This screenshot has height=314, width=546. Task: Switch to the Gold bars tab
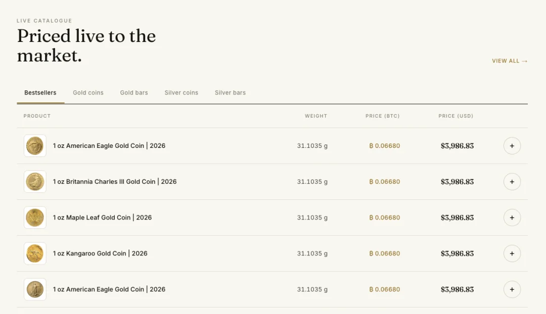point(134,93)
